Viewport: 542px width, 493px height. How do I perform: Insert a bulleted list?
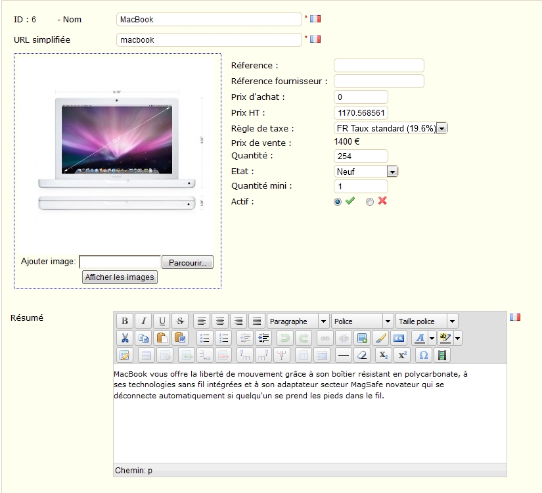coord(205,338)
